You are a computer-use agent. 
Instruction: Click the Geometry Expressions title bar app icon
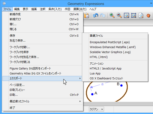4,4
